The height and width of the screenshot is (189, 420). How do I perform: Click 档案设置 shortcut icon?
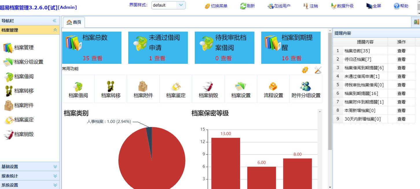point(241,86)
